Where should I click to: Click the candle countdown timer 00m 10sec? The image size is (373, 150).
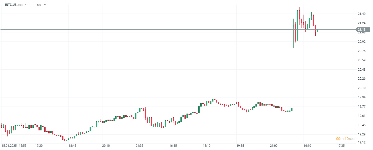pyautogui.click(x=346, y=139)
